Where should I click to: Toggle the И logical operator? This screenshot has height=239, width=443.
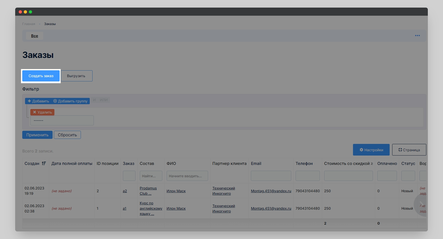(94, 100)
